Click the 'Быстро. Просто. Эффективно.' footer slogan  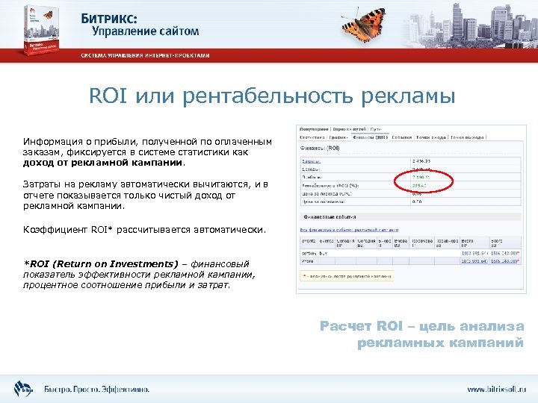pos(96,390)
